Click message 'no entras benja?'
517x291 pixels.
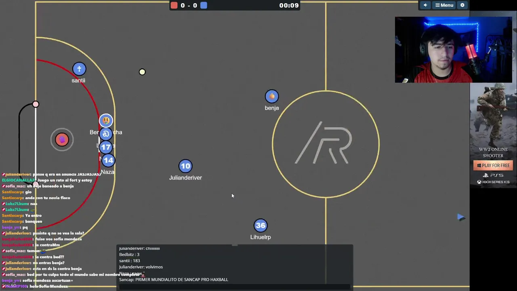click(48, 263)
